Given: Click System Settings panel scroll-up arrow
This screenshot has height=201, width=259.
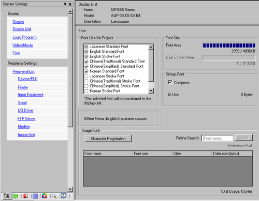Looking at the screenshot, I should pos(70,11).
